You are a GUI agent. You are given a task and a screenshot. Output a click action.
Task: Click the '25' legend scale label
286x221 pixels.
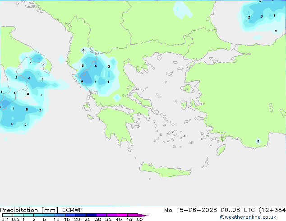[x=88, y=219]
